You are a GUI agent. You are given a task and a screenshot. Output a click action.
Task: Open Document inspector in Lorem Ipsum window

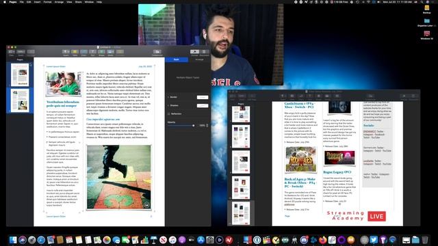click(x=204, y=52)
